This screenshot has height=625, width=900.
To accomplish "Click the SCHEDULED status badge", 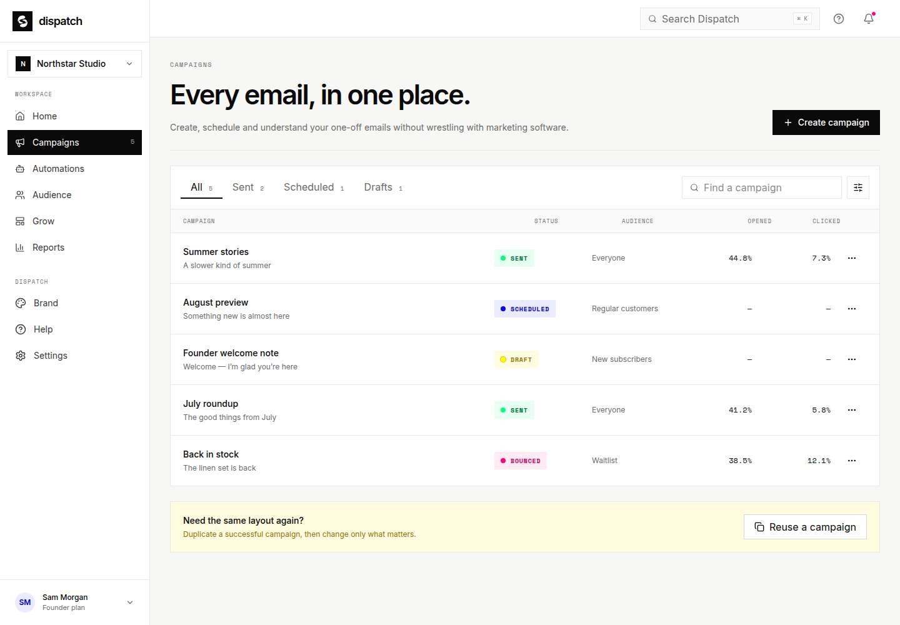I will point(525,309).
